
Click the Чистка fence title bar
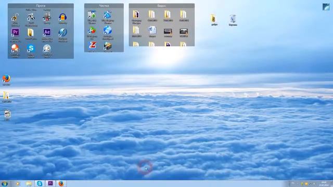click(104, 6)
